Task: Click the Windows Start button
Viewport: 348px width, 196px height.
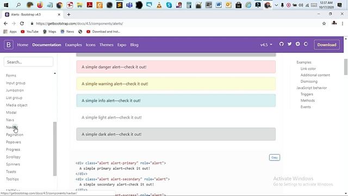Action: [6, 5]
